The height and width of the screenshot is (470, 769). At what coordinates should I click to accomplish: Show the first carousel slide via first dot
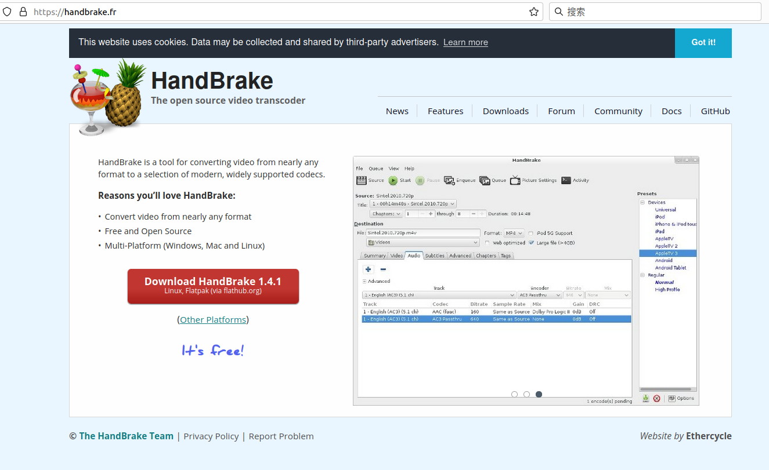[514, 394]
